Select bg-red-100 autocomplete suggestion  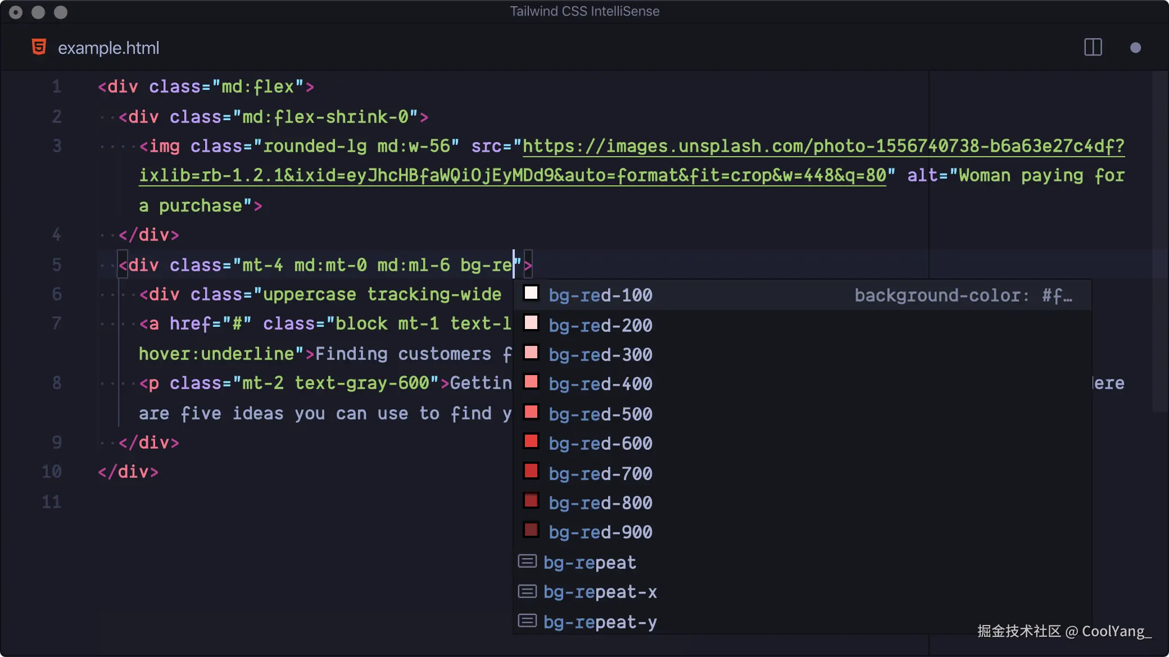click(x=600, y=295)
